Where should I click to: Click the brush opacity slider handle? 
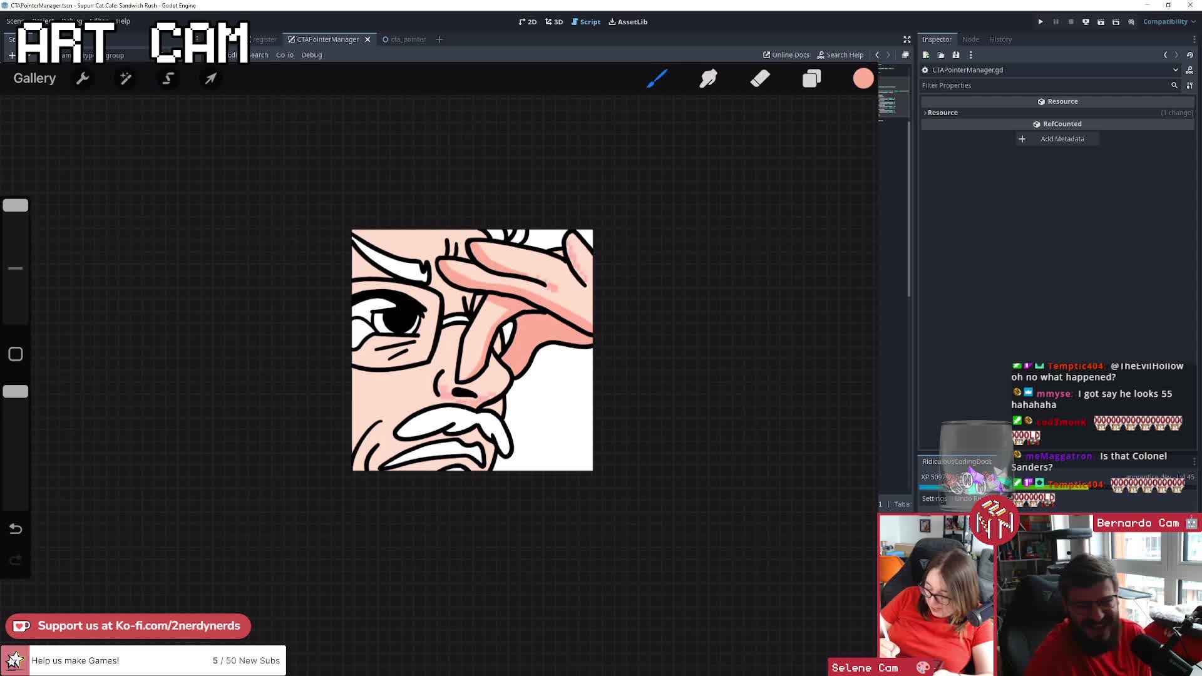[x=16, y=392]
